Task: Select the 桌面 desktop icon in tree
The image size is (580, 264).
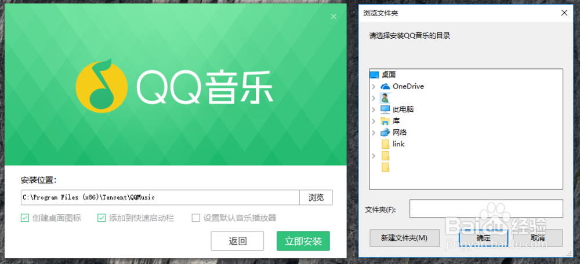Action: [374, 75]
